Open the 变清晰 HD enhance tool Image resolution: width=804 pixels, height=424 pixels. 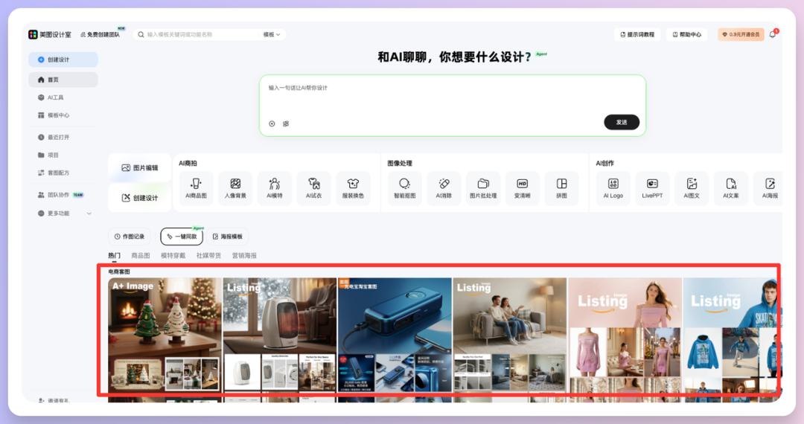522,187
